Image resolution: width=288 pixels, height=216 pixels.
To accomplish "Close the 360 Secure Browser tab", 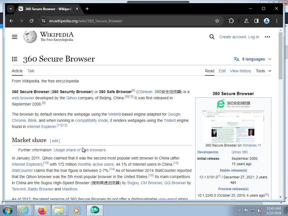I will pos(77,9).
